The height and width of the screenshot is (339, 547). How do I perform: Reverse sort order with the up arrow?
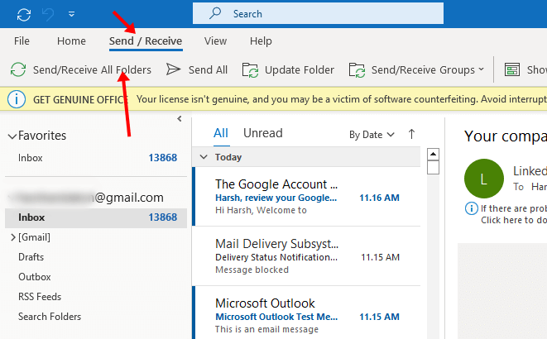click(x=412, y=134)
